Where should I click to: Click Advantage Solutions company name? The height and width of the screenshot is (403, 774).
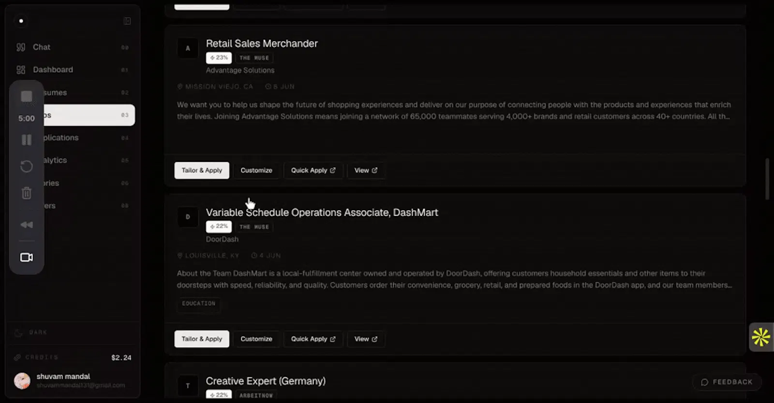click(x=240, y=70)
